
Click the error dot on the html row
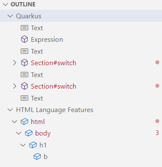click(157, 121)
